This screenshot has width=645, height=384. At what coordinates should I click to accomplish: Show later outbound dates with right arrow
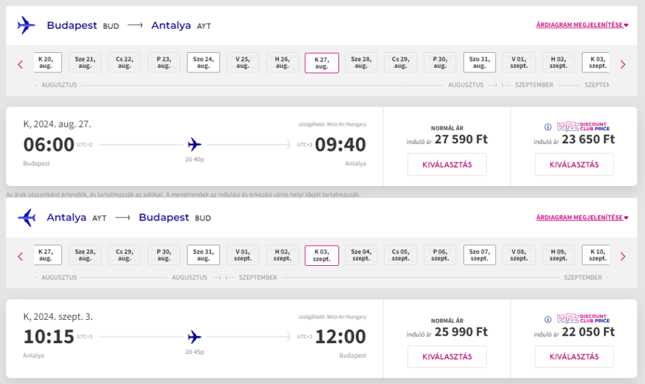pos(623,64)
